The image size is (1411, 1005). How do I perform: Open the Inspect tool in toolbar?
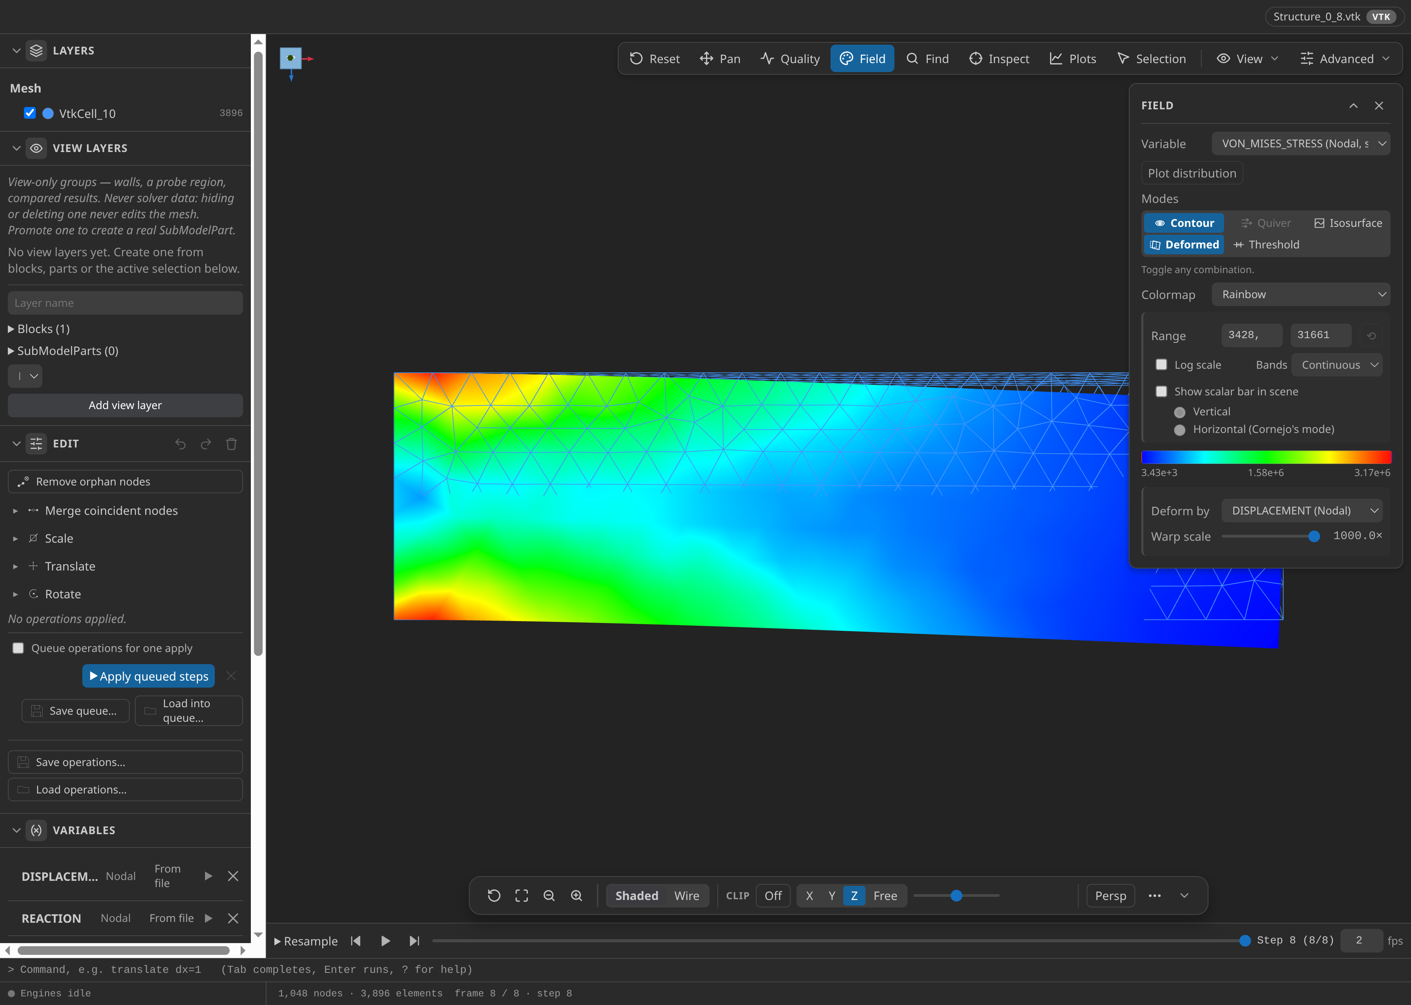coord(999,58)
